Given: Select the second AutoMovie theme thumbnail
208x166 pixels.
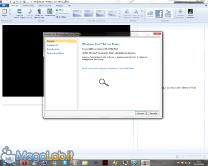Looking at the screenshot, I should (x=89, y=13).
